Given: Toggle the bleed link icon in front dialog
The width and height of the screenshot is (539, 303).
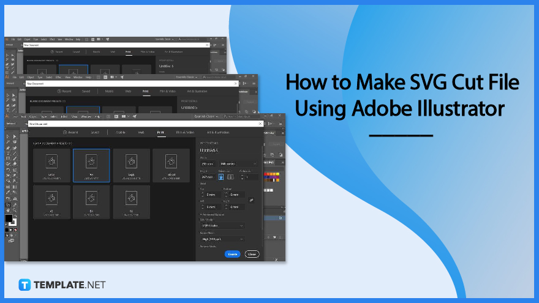Looking at the screenshot, I should click(x=251, y=200).
